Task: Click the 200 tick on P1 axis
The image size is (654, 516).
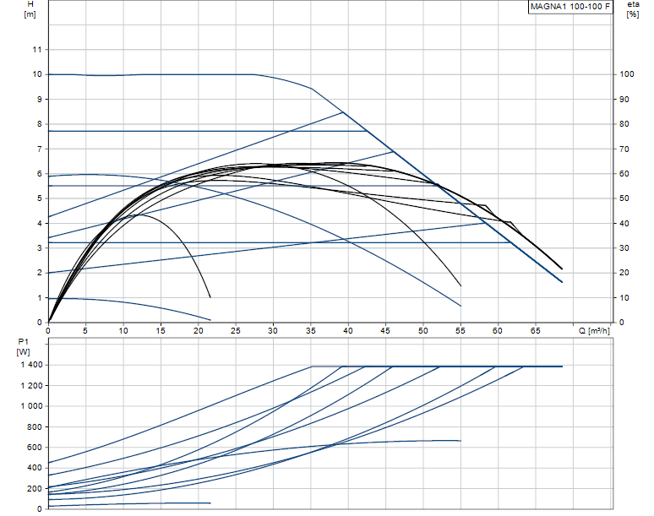Action: click(x=35, y=488)
